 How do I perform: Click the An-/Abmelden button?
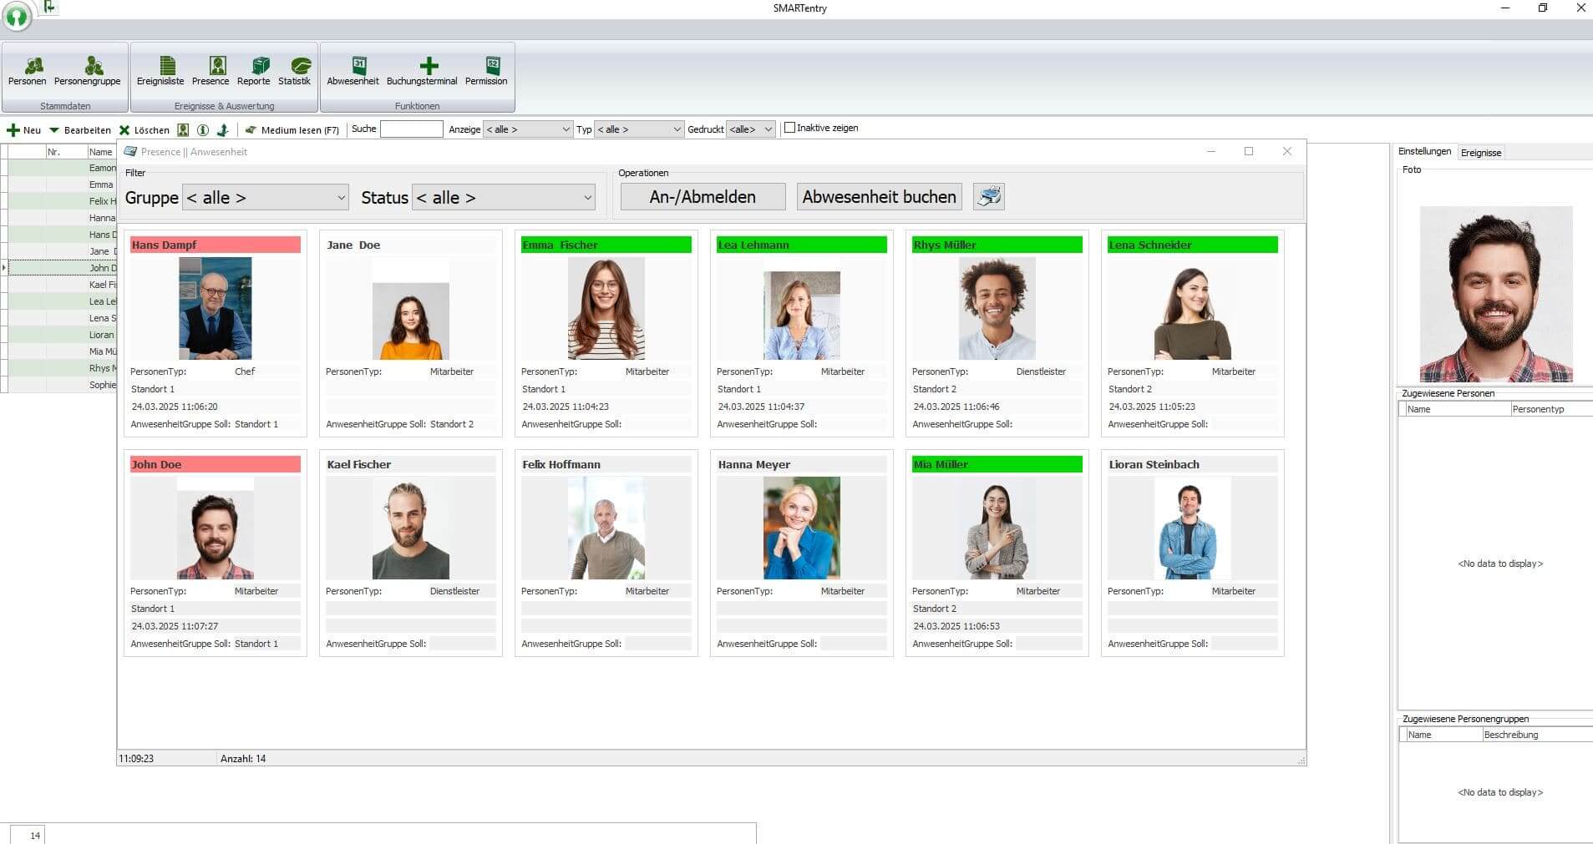coord(702,196)
